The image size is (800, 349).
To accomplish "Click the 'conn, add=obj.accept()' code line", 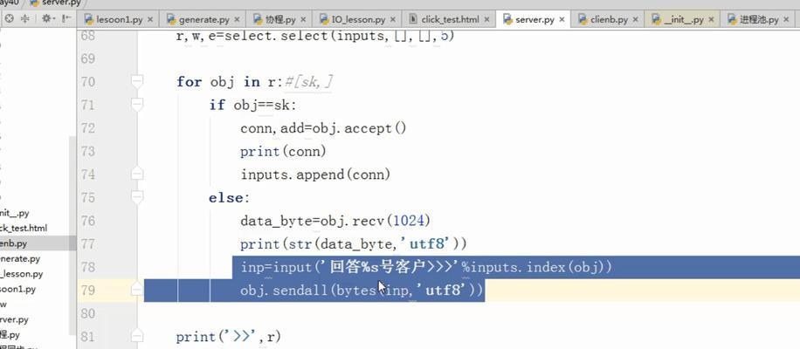I will point(323,128).
